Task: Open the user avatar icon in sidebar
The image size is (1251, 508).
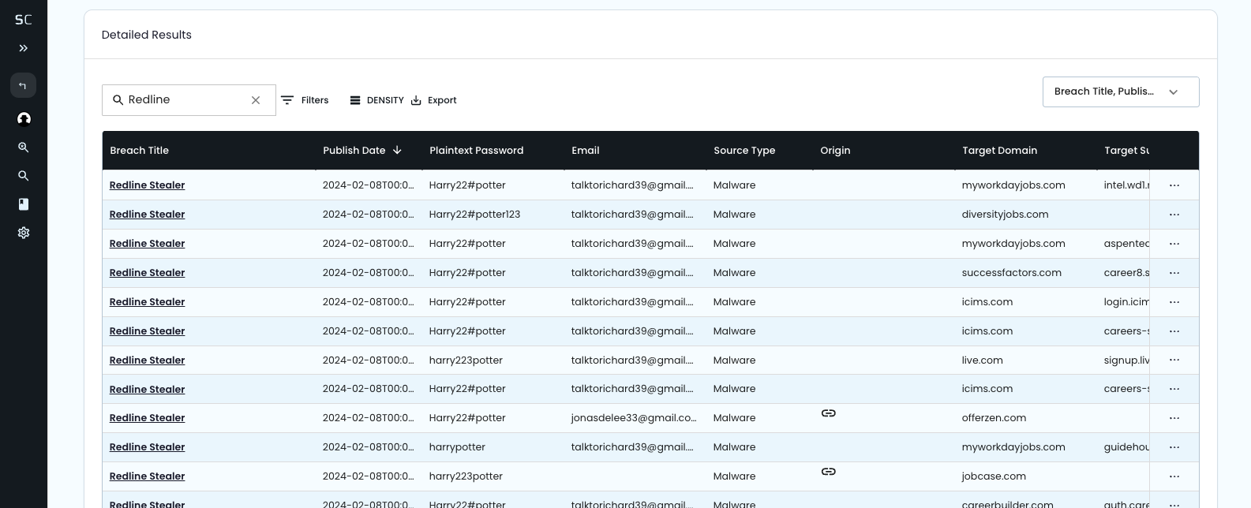Action: point(24,118)
